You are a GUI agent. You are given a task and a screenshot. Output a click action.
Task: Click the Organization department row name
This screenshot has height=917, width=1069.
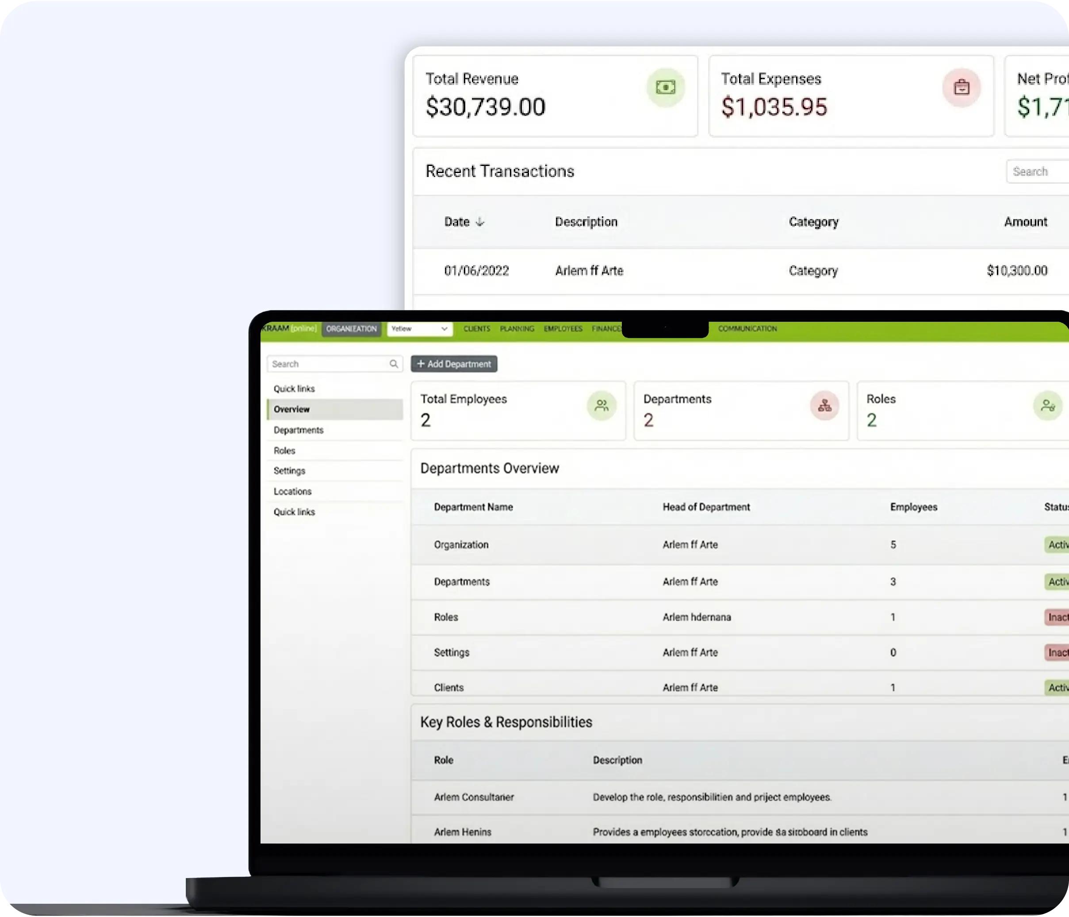tap(461, 545)
